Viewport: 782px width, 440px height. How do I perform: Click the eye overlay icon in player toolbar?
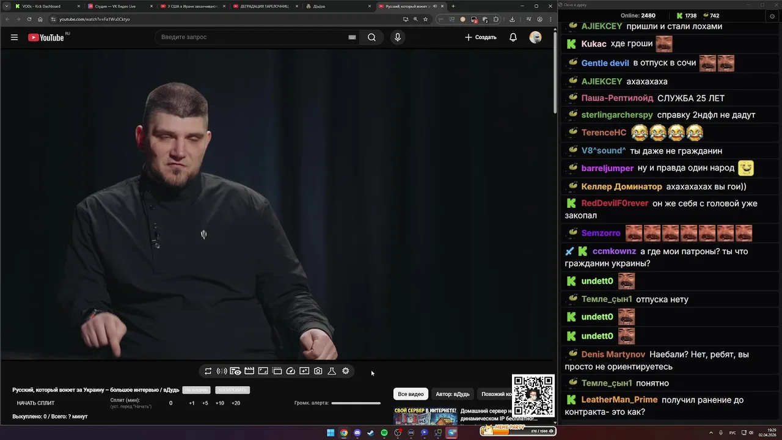click(x=235, y=371)
